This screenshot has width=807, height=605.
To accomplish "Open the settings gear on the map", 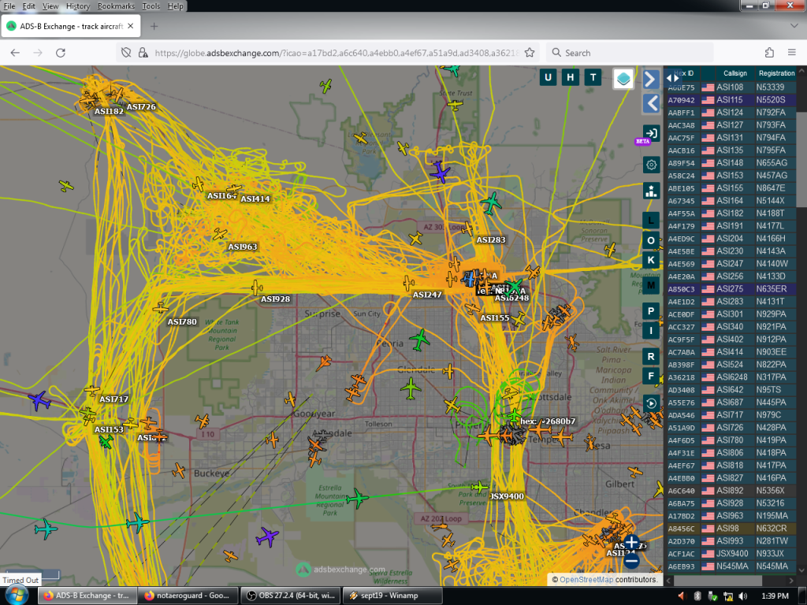I will (651, 165).
